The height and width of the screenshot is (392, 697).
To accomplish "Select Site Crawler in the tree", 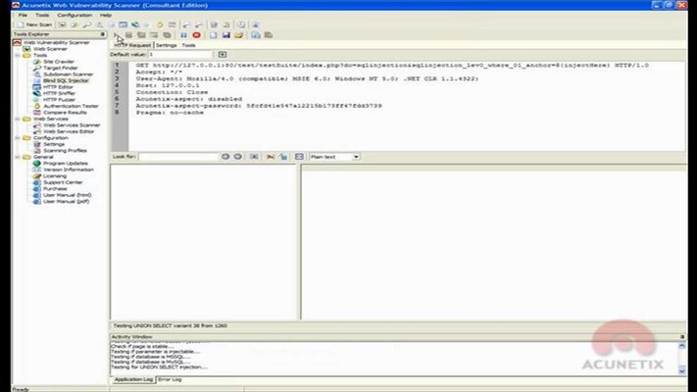I will (x=59, y=62).
